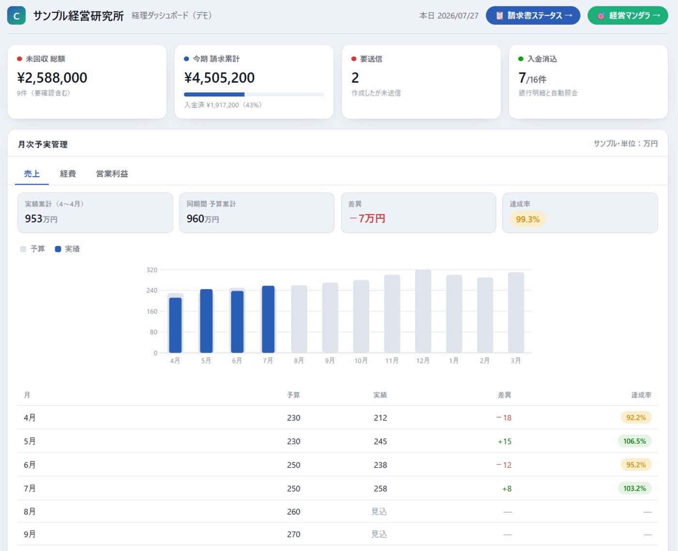Click the 9月 table row label
This screenshot has width=678, height=551.
(x=30, y=534)
